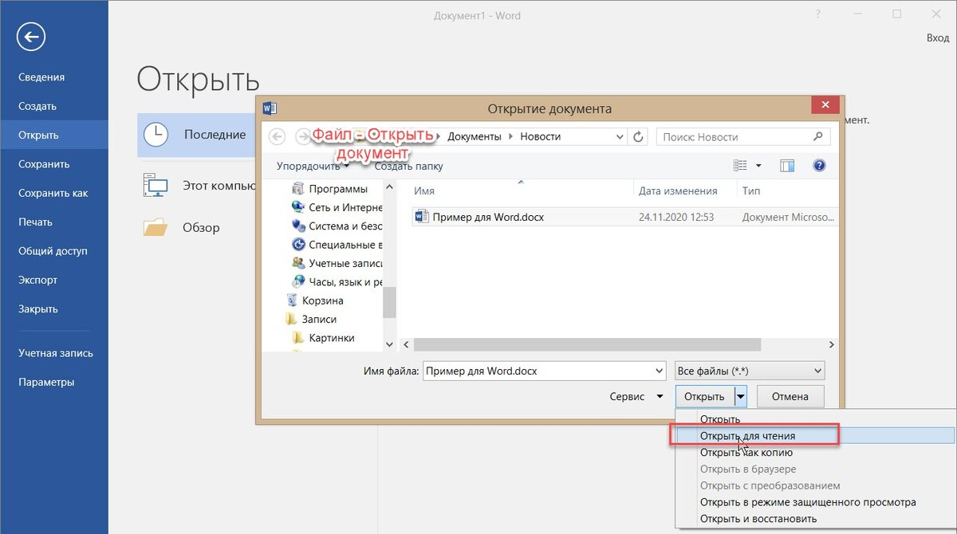Click Создать папку in the toolbar
Image resolution: width=957 pixels, height=534 pixels.
tap(408, 167)
